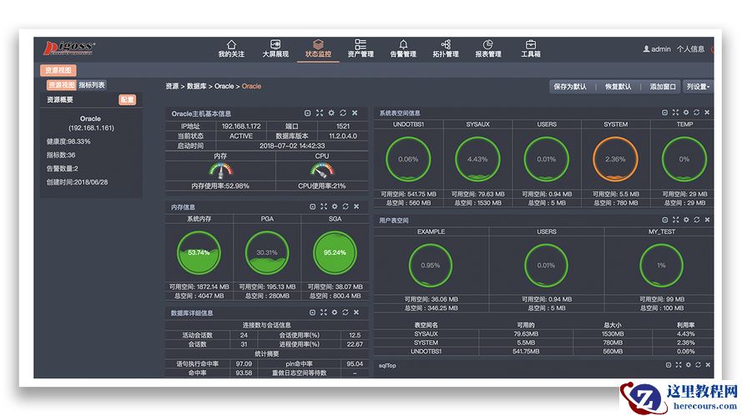Click the 系统内存 53.74% circular gauge

199,252
